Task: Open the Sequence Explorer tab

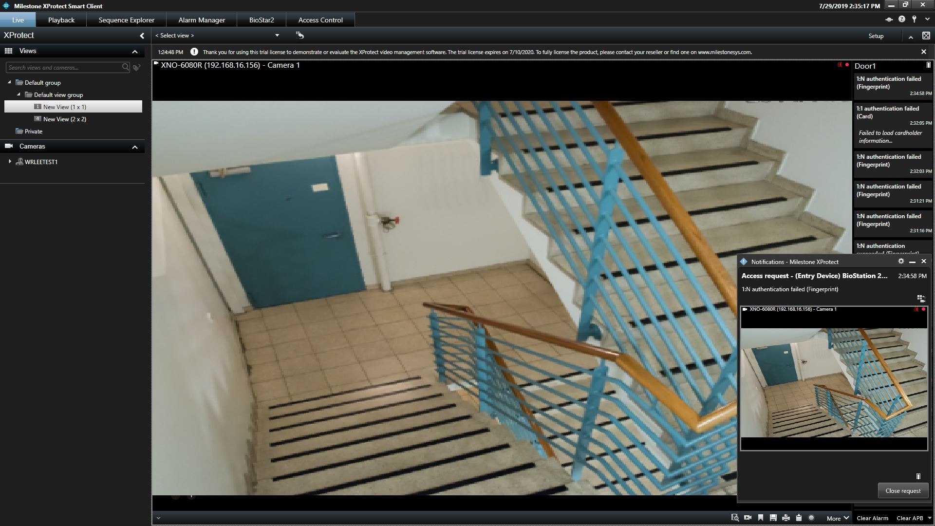Action: pos(127,20)
